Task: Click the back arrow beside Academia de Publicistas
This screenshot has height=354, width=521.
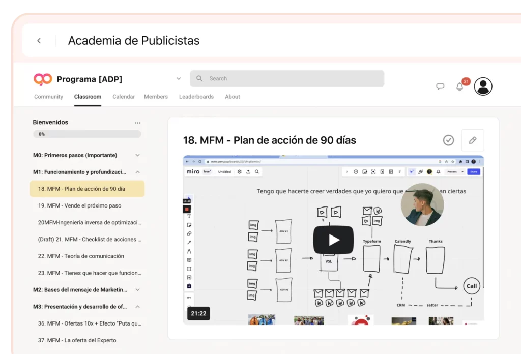Action: [x=39, y=41]
